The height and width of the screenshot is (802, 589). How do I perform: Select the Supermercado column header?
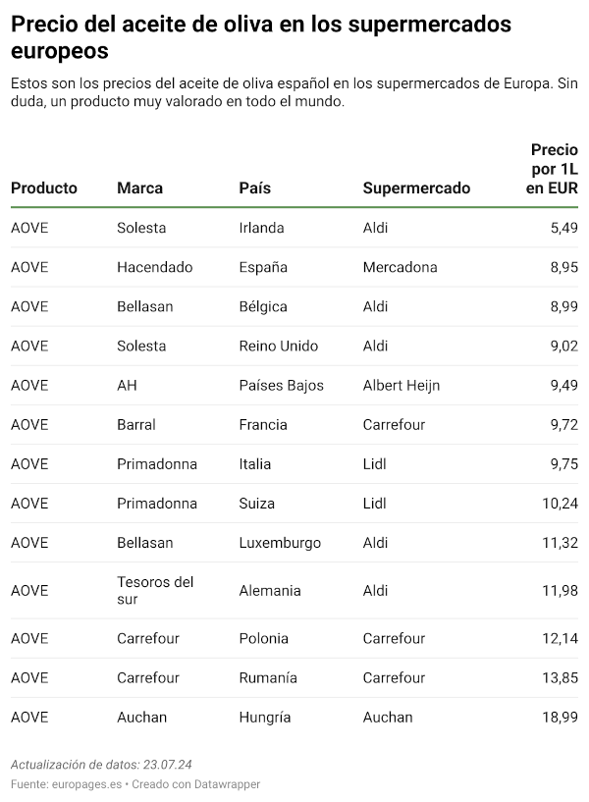(x=416, y=187)
